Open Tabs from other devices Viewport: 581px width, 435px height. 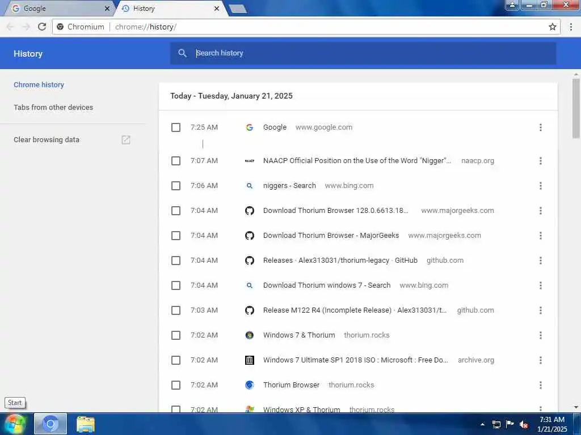pos(53,107)
